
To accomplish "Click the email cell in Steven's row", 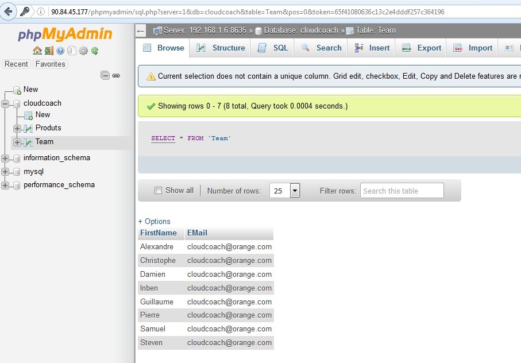I will point(229,343).
